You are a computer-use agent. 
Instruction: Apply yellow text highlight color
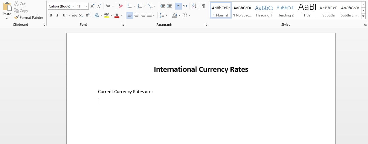[x=106, y=15]
